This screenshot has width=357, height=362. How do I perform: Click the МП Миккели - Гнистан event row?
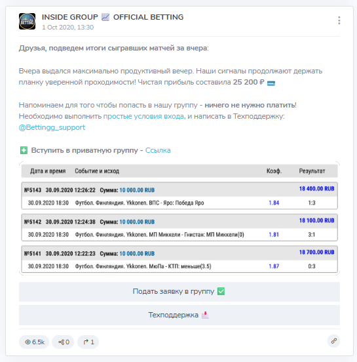point(179,235)
